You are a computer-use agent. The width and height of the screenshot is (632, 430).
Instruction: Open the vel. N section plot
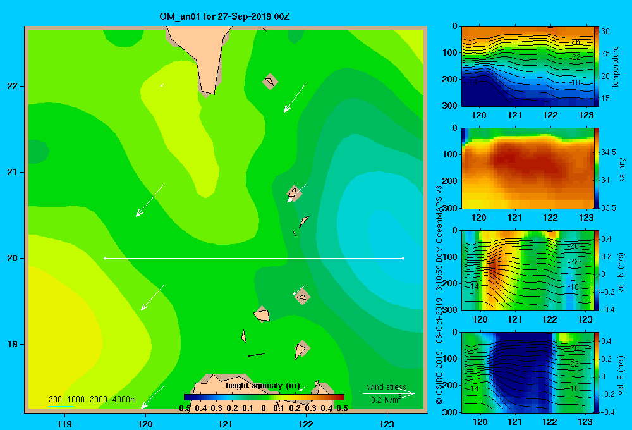(x=528, y=270)
